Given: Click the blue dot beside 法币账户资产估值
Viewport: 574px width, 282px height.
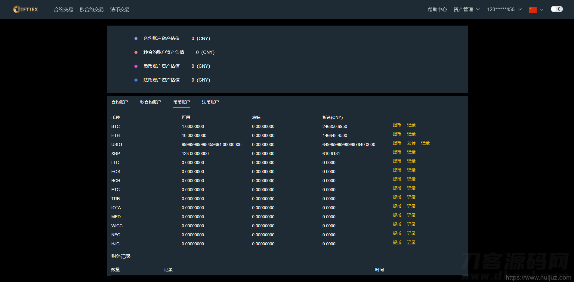Looking at the screenshot, I should tap(136, 80).
